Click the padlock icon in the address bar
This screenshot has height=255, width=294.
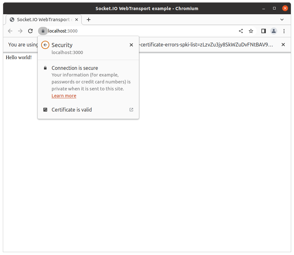point(43,31)
